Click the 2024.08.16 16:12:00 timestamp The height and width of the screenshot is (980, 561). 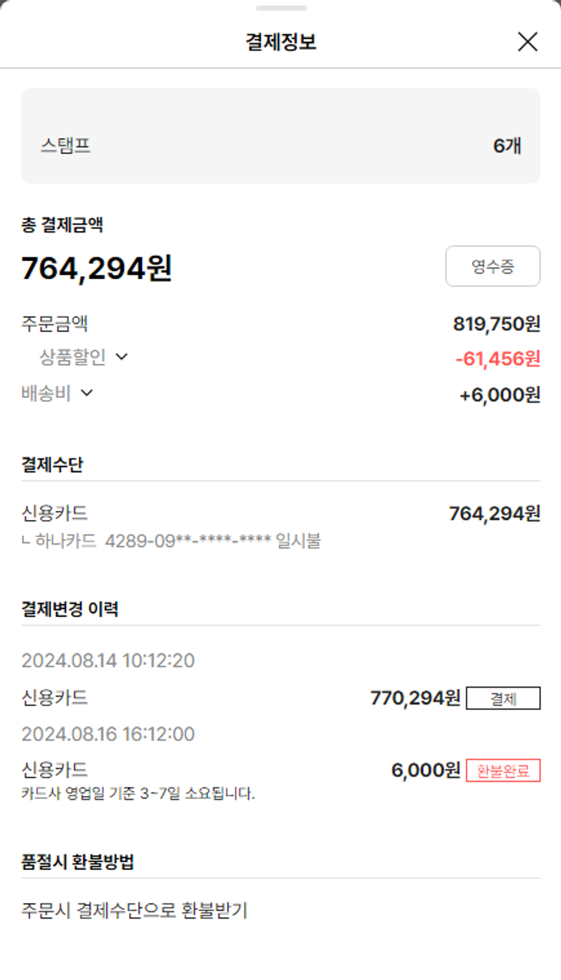point(108,734)
